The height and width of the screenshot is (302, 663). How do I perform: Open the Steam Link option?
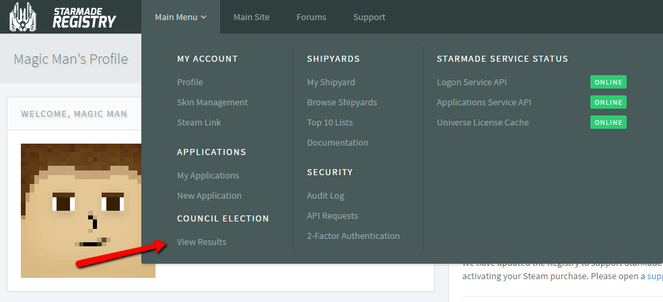[199, 122]
